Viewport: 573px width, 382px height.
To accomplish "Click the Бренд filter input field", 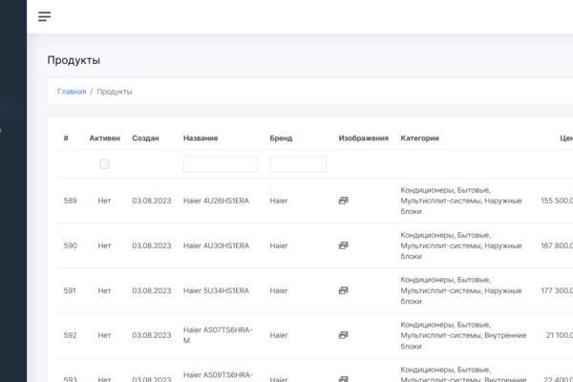I will (x=298, y=164).
